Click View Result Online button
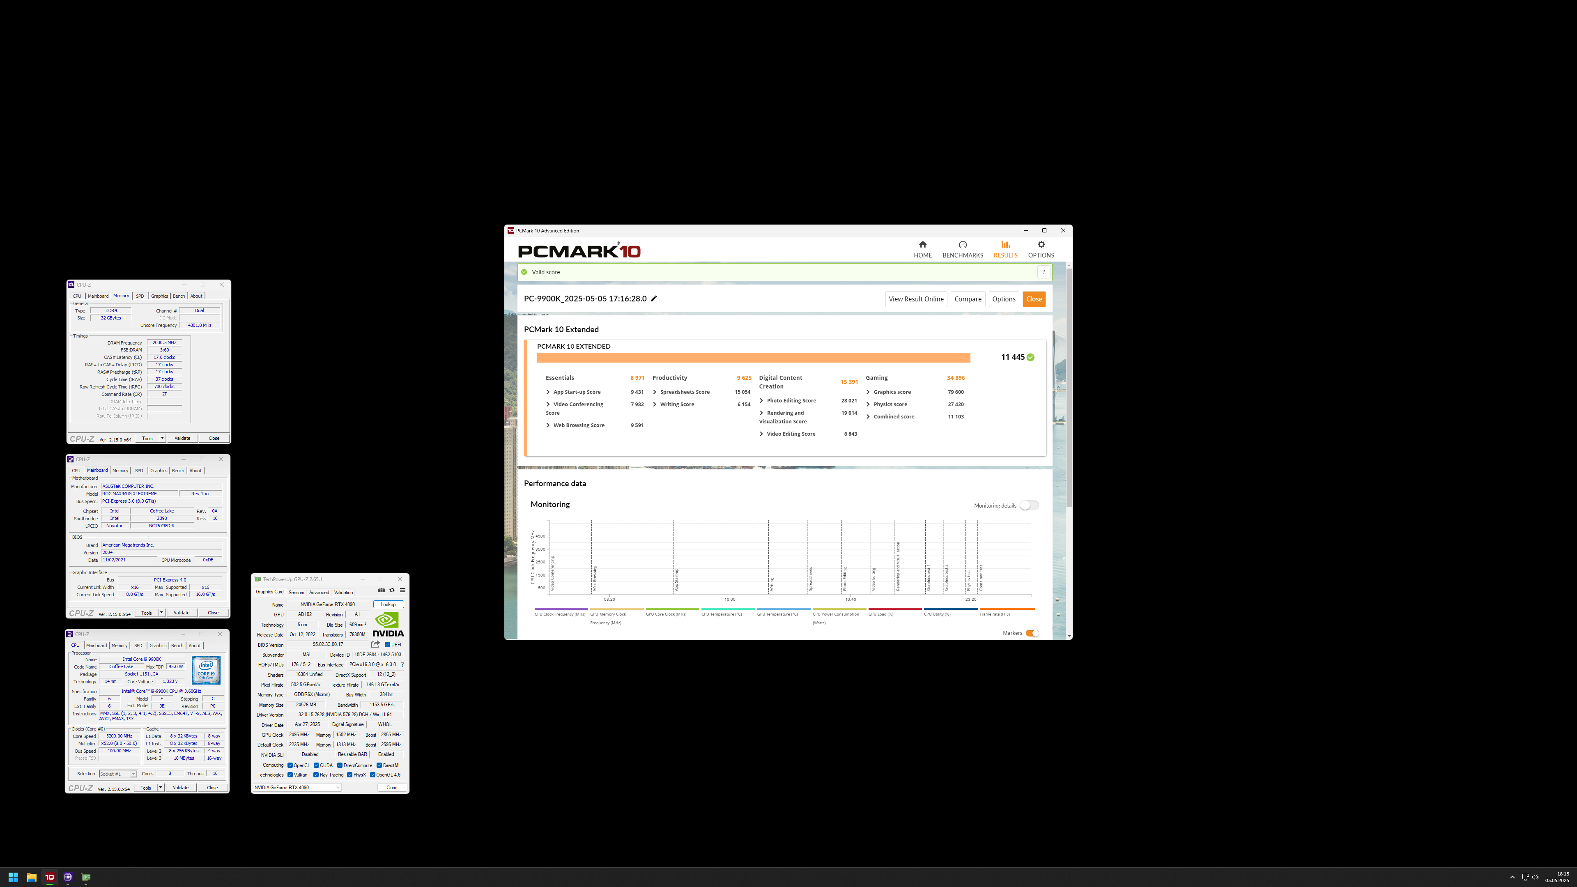Viewport: 1577px width, 887px height. click(x=916, y=299)
